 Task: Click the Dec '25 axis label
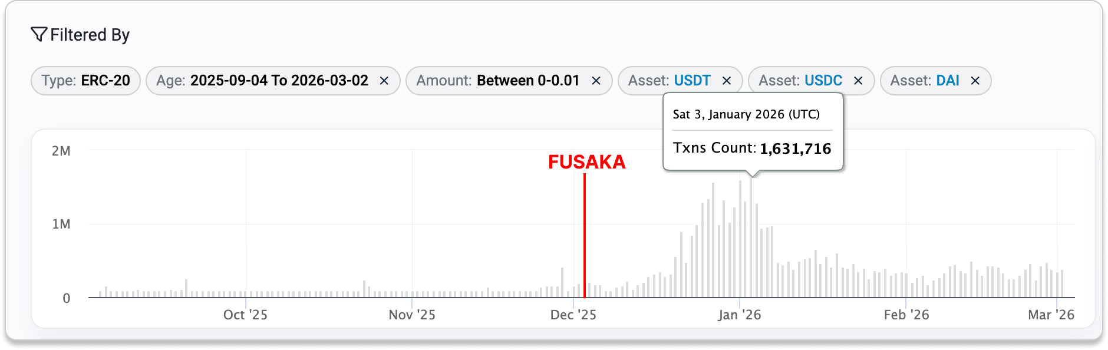click(x=573, y=315)
